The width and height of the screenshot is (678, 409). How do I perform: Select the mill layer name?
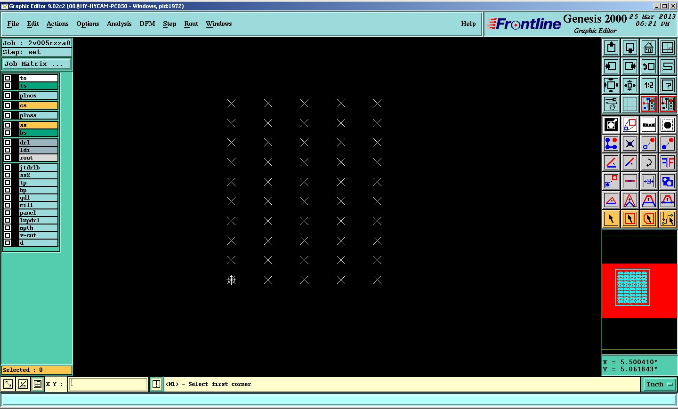(x=38, y=205)
